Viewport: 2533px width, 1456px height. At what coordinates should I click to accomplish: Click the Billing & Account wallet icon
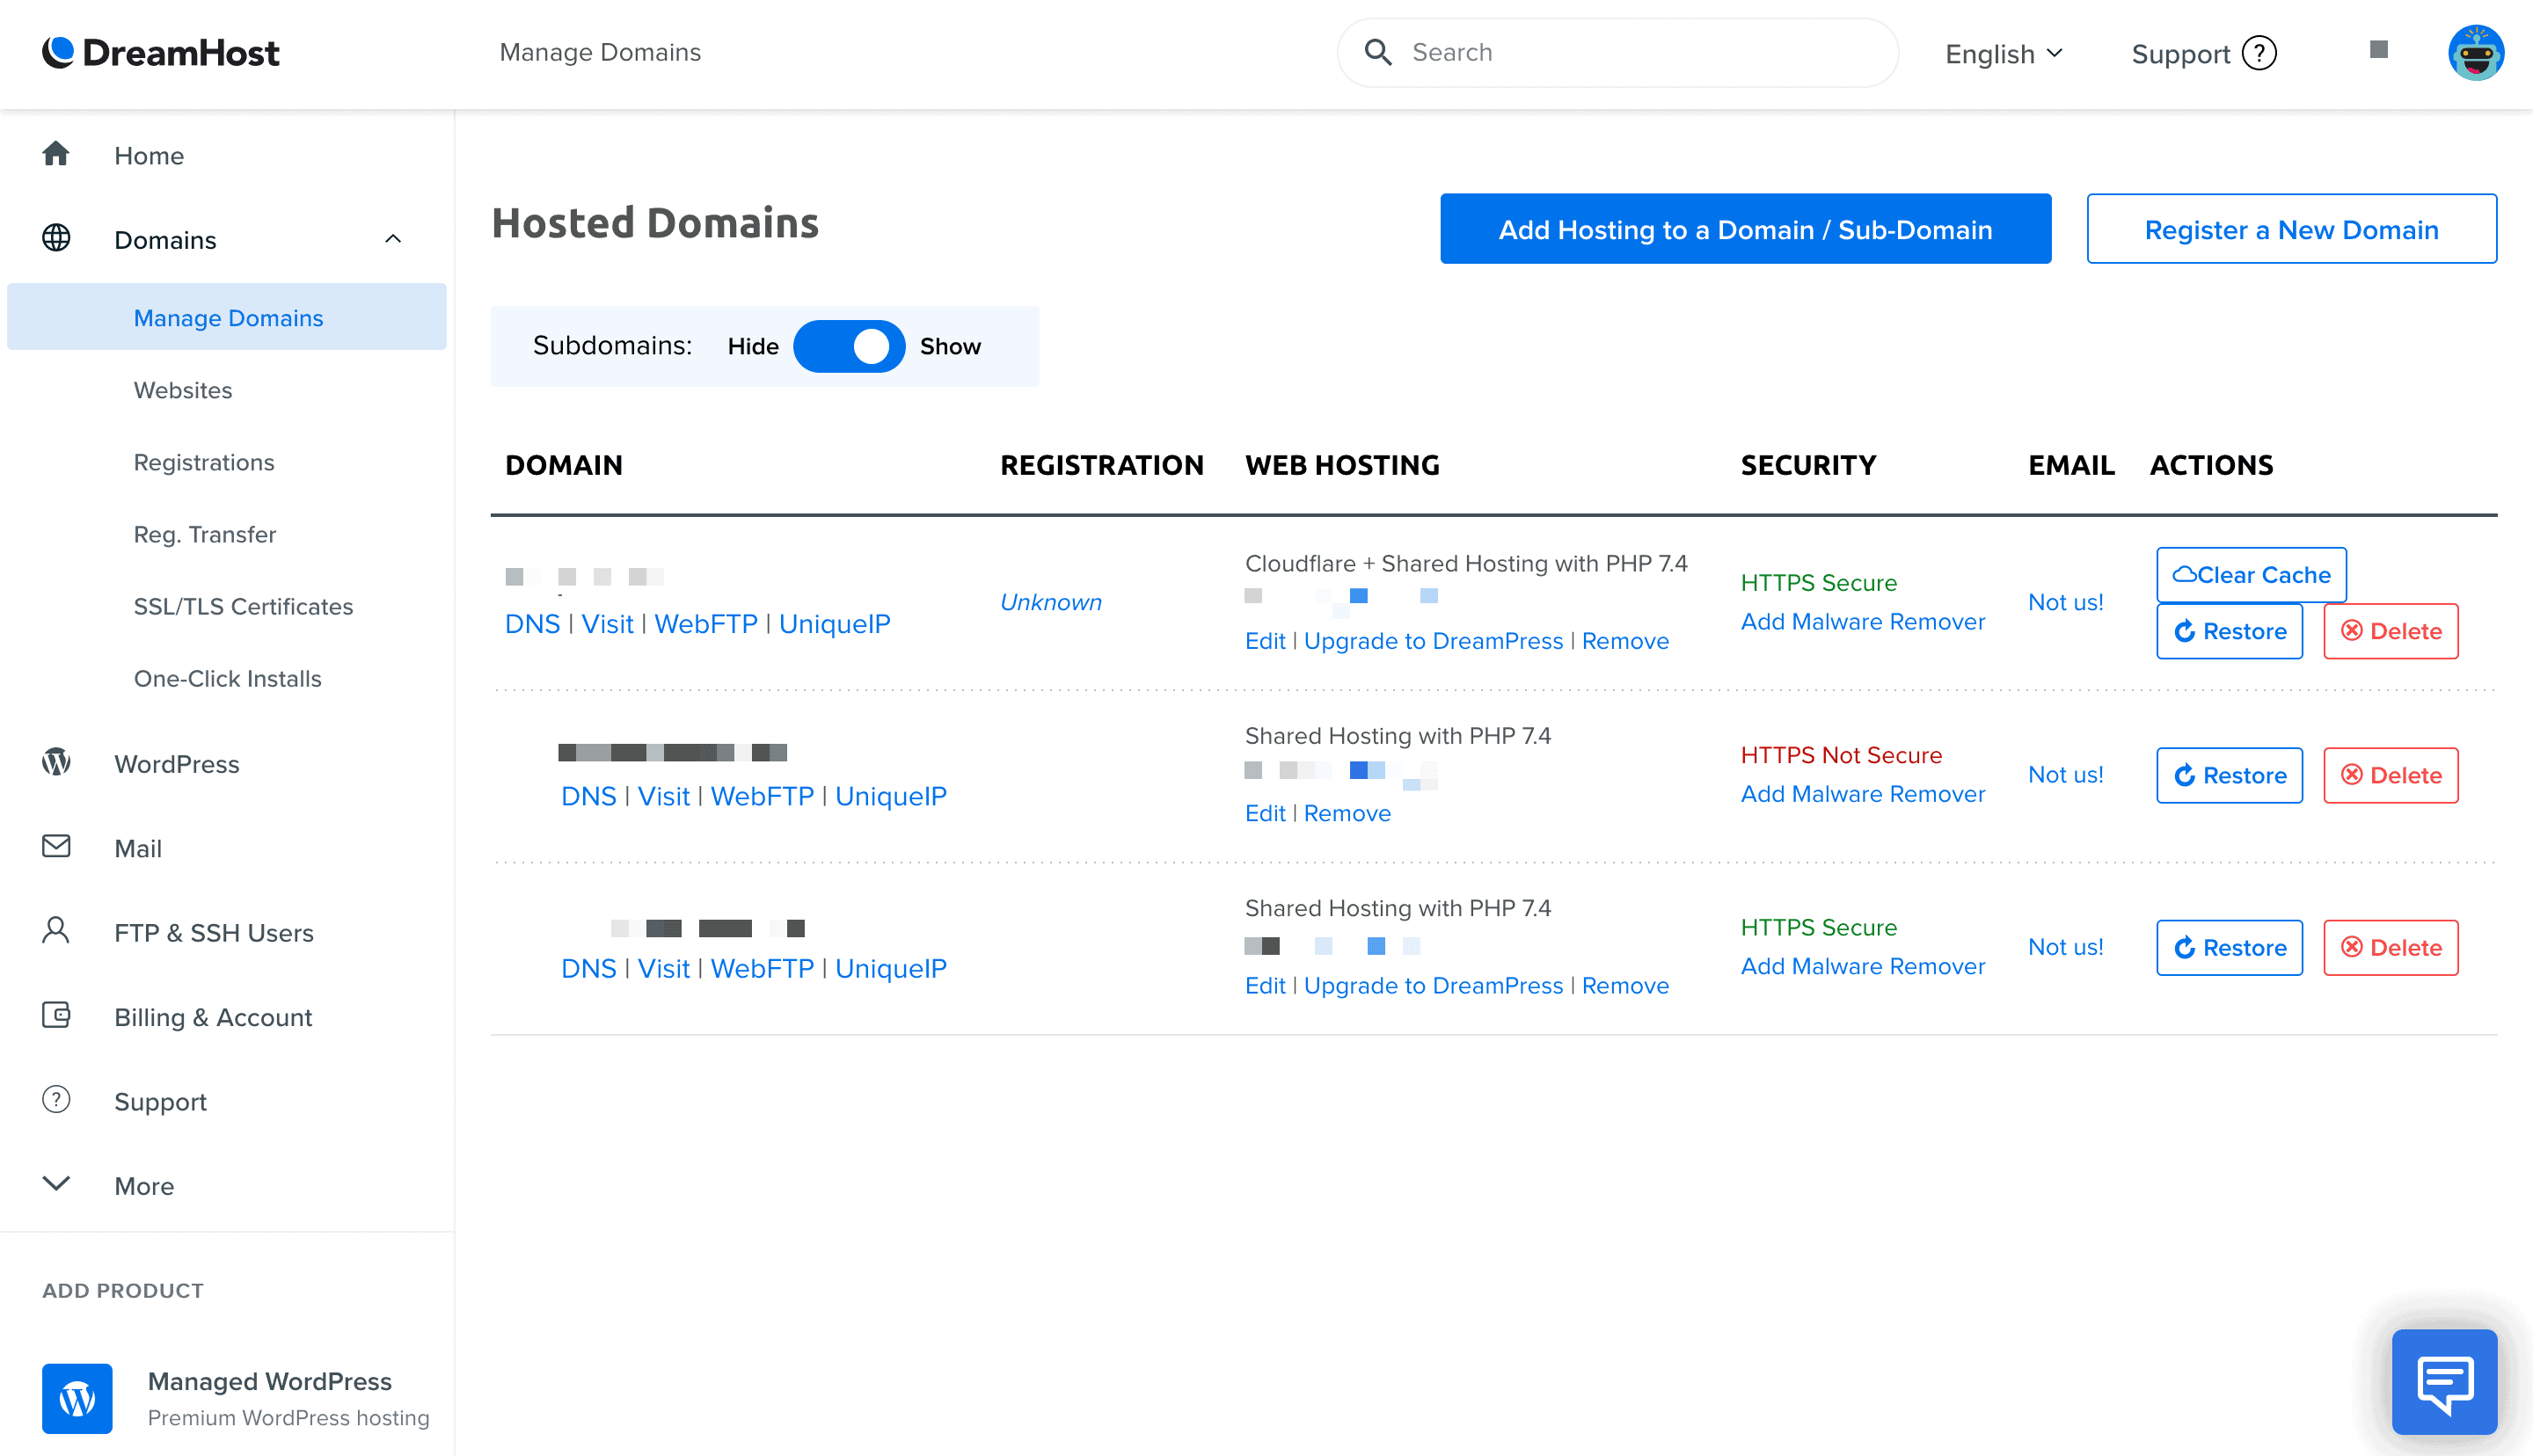point(56,1015)
